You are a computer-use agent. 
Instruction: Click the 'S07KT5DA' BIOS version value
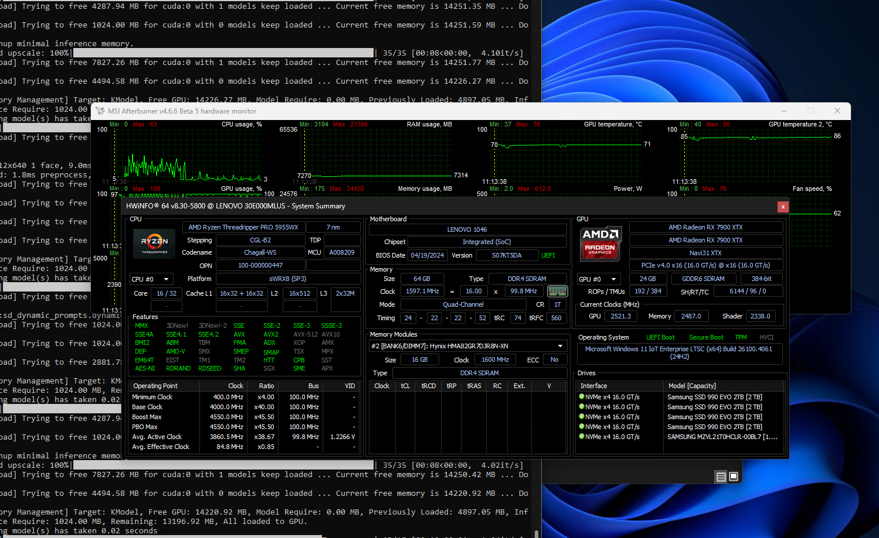(x=507, y=255)
